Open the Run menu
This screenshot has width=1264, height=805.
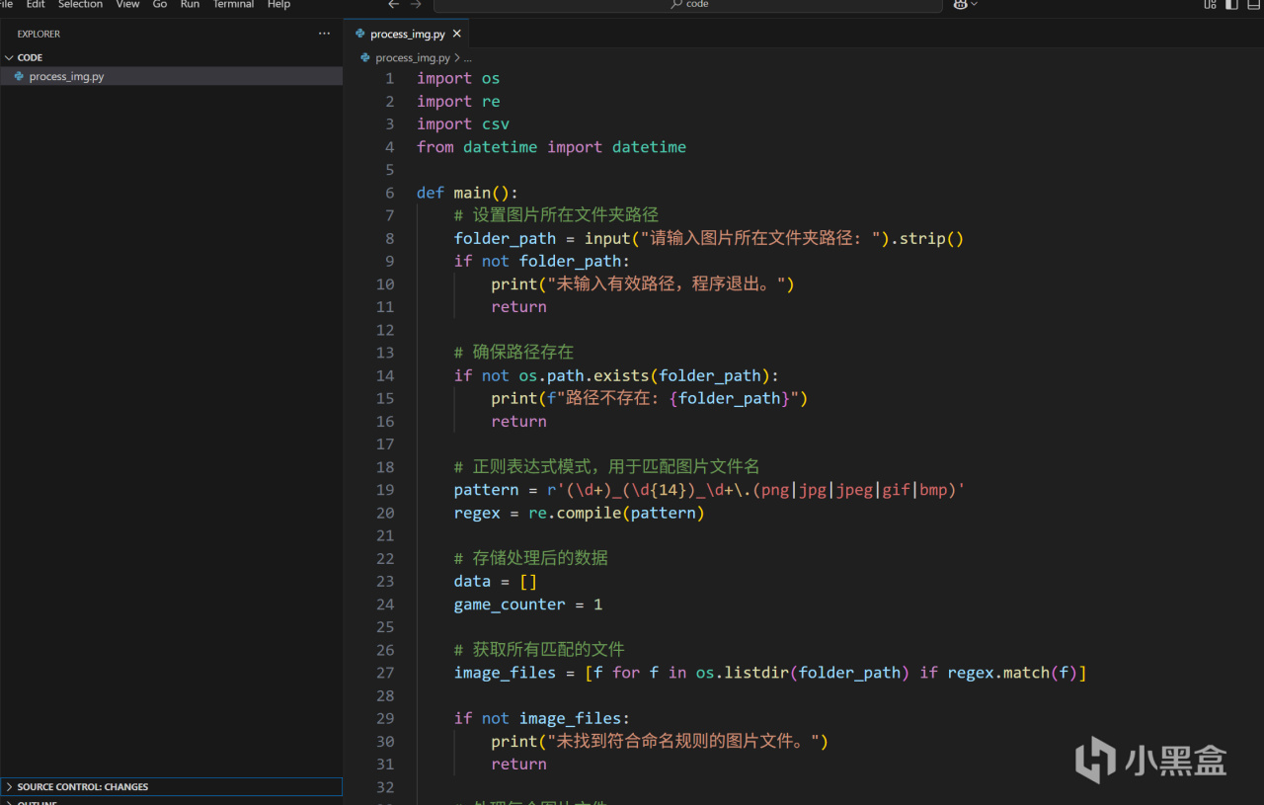coord(190,5)
